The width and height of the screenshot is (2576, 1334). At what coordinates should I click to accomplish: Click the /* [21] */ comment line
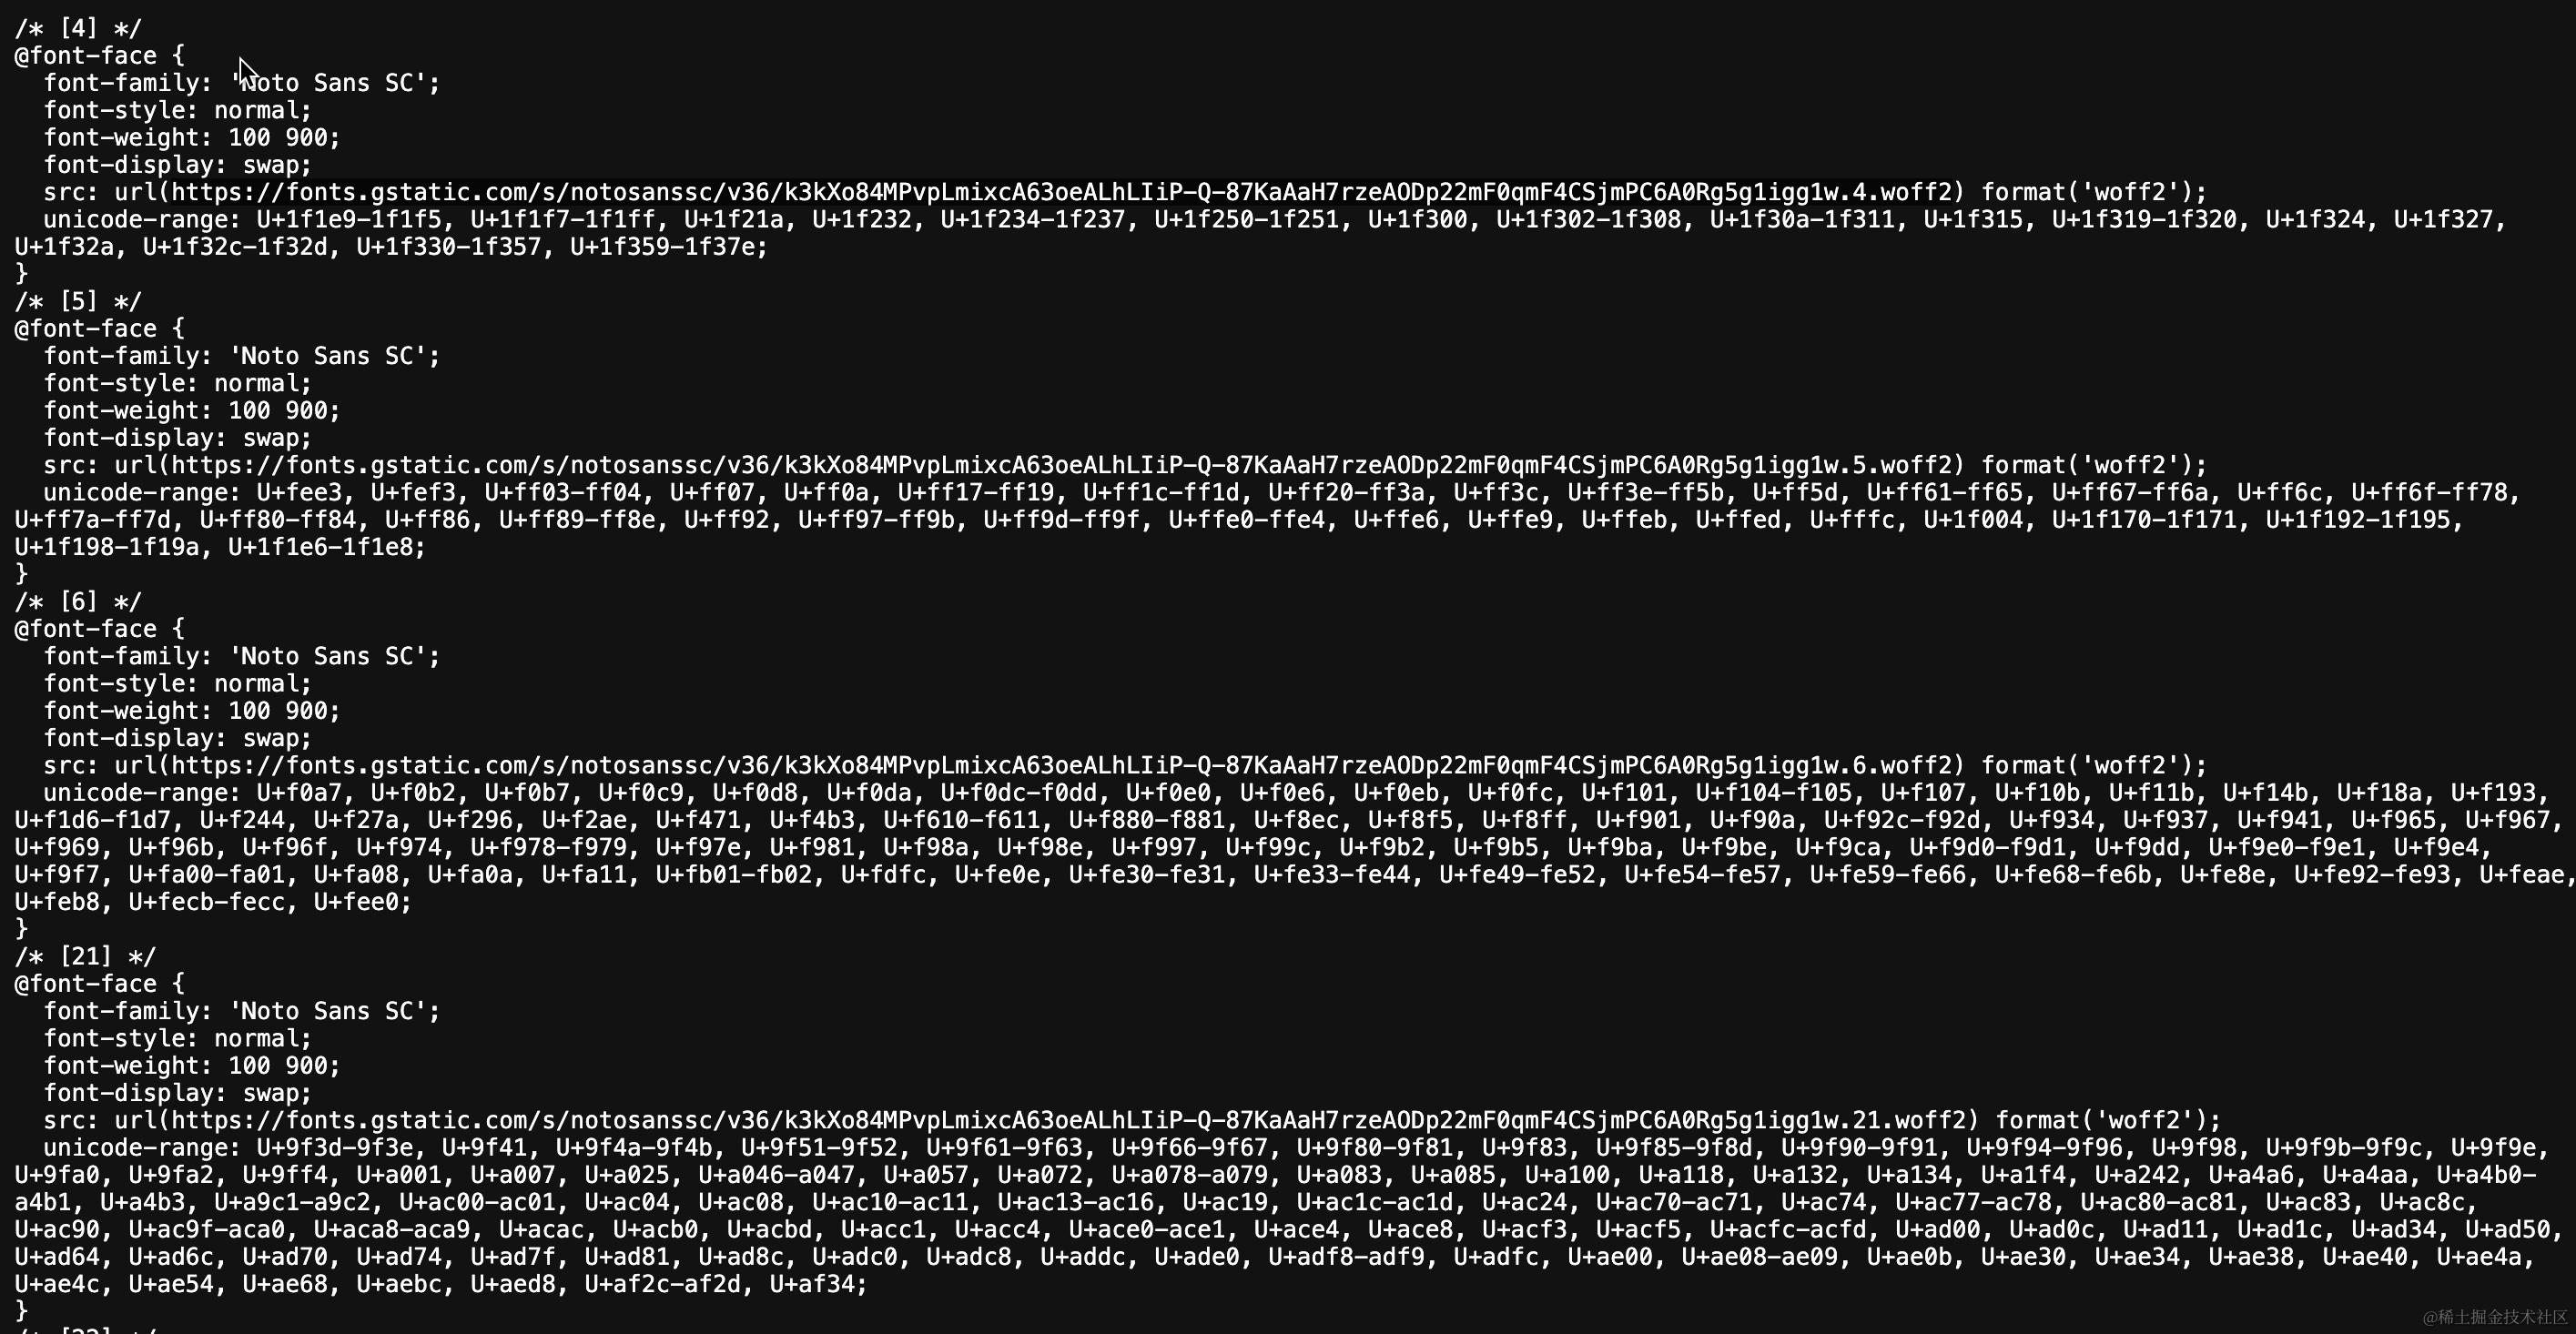point(85,956)
